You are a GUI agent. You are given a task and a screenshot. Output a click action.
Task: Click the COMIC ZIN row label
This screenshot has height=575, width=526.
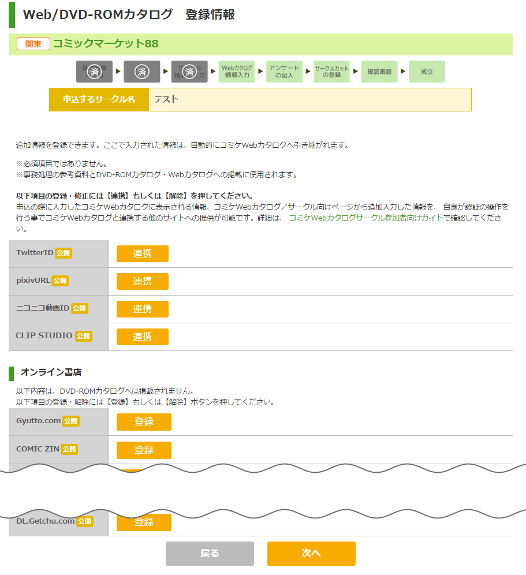pyautogui.click(x=38, y=449)
